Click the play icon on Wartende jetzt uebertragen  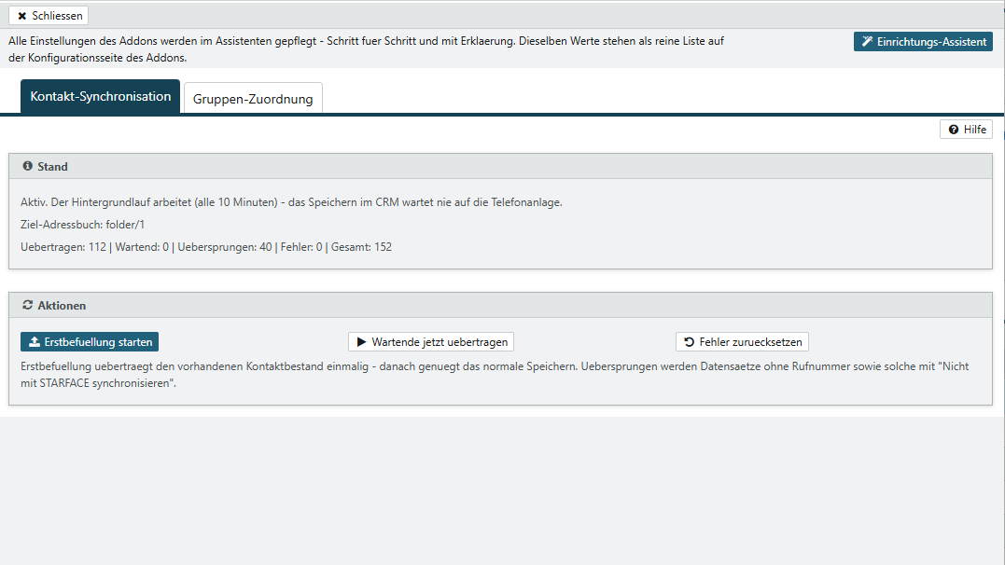click(x=361, y=342)
